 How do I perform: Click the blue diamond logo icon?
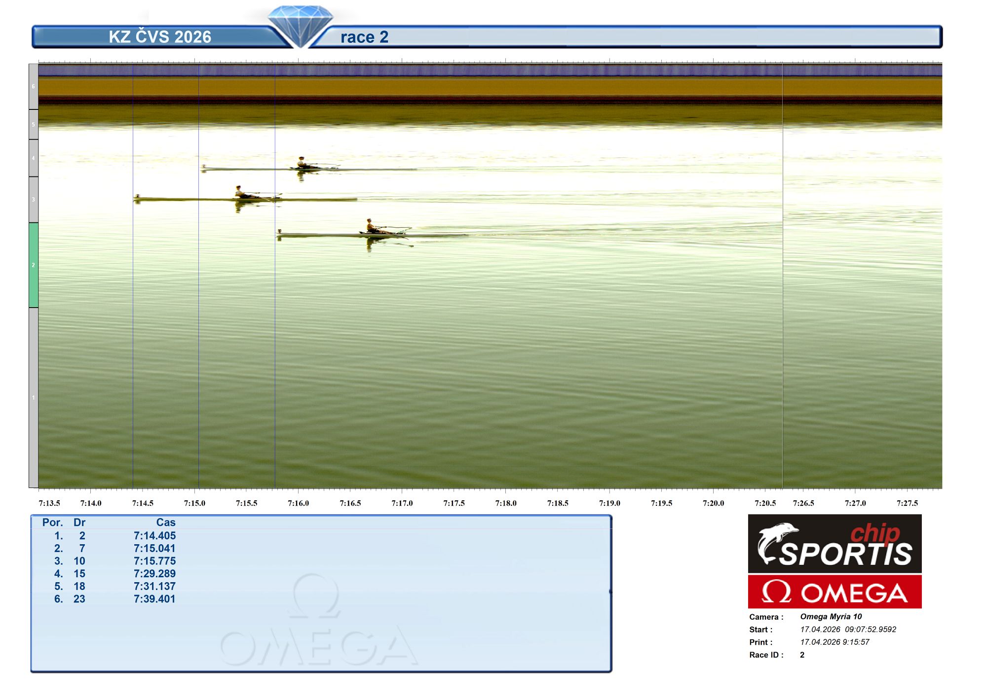point(301,25)
